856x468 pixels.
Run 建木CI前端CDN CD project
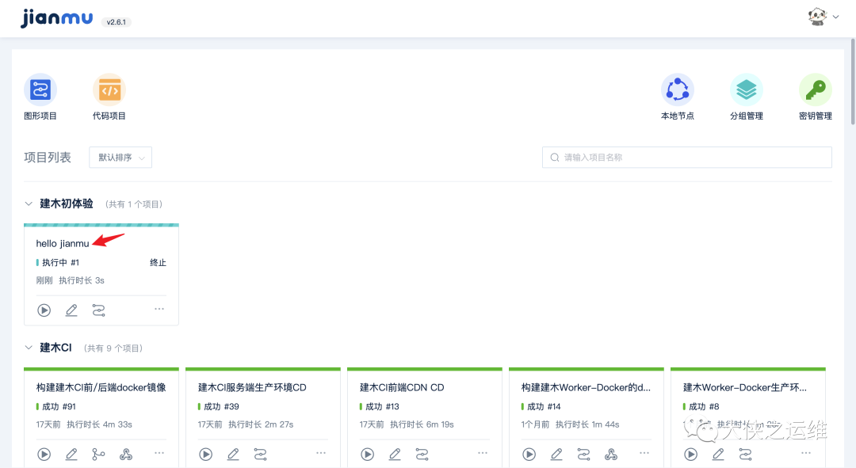tap(368, 455)
